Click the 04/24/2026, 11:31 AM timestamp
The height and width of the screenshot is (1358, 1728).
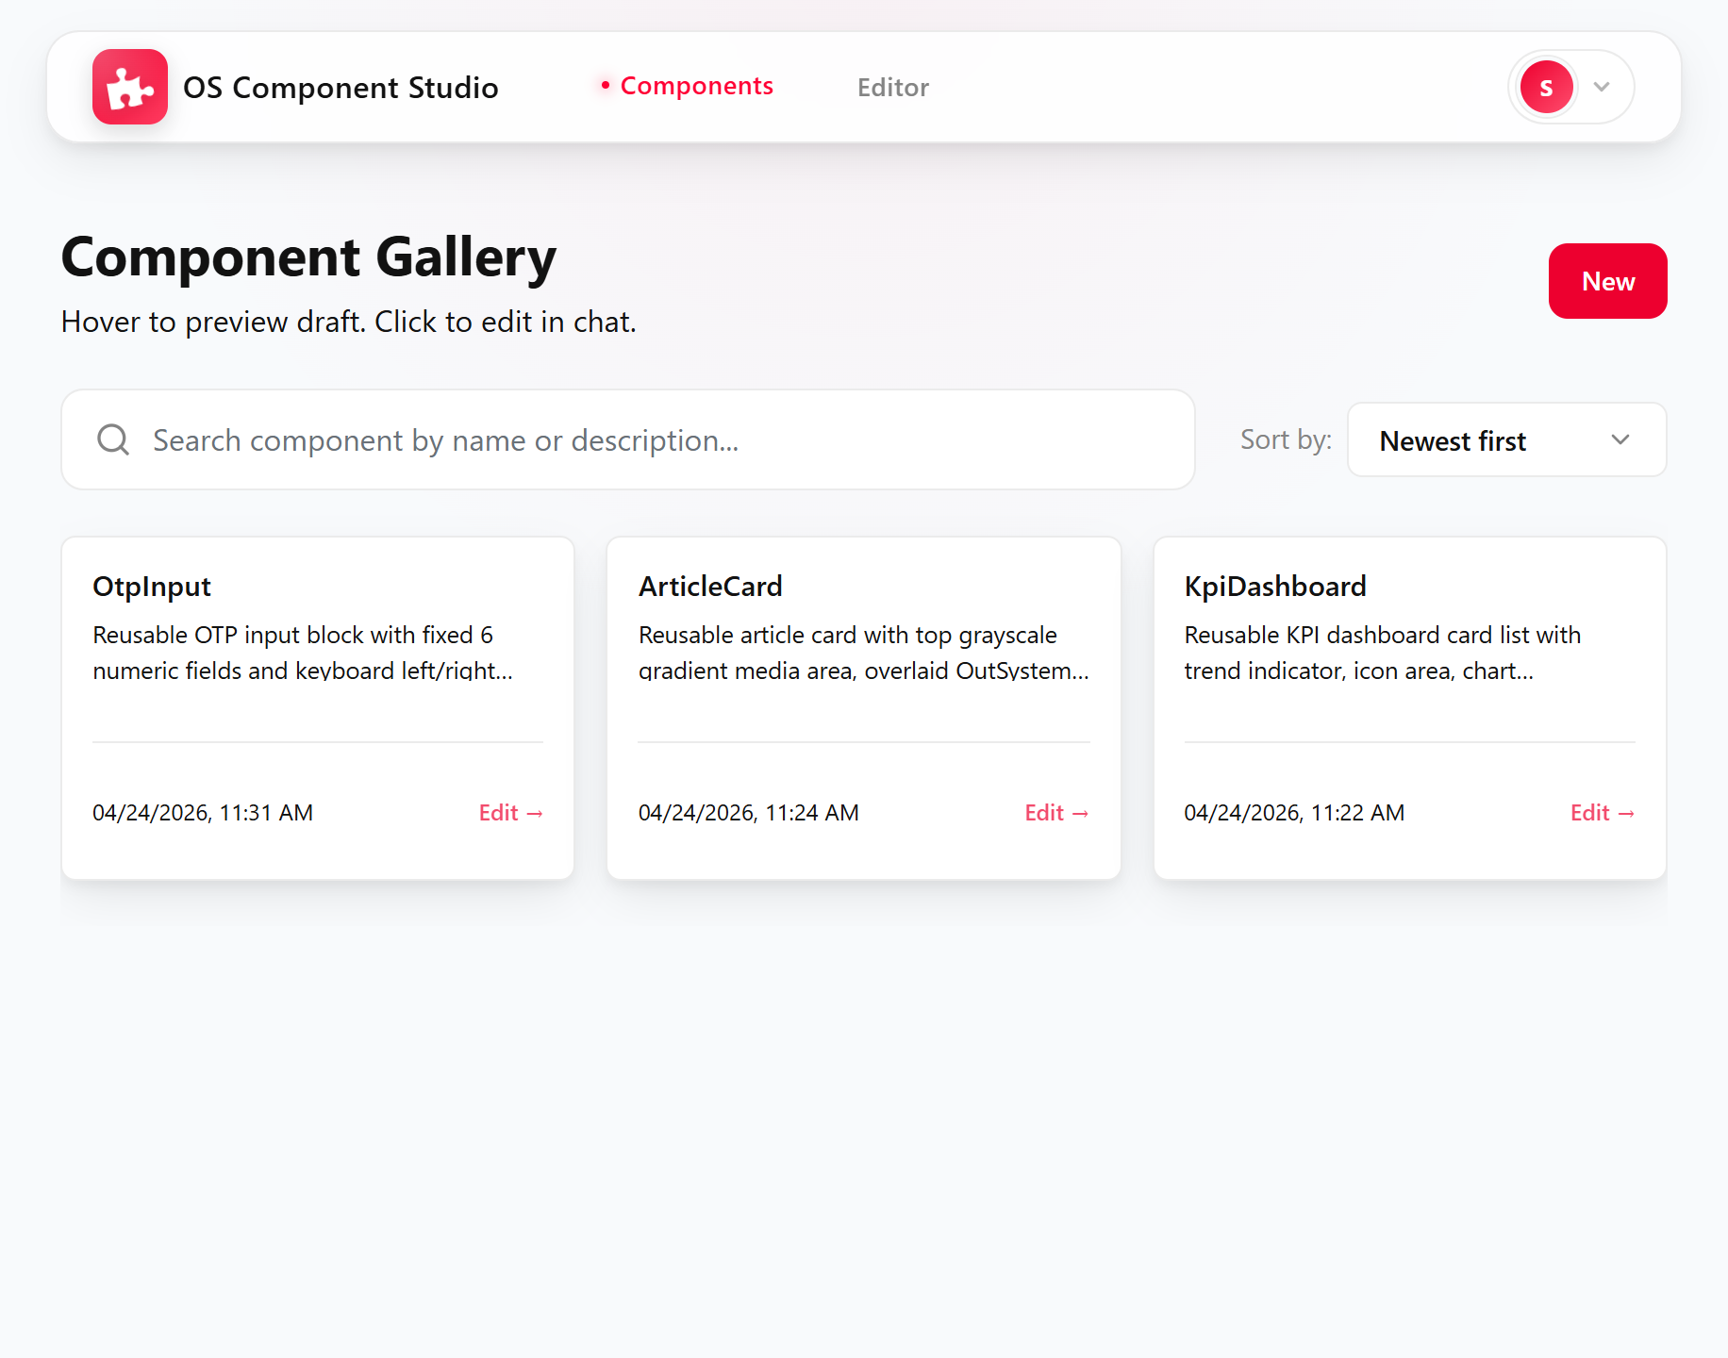coord(203,813)
